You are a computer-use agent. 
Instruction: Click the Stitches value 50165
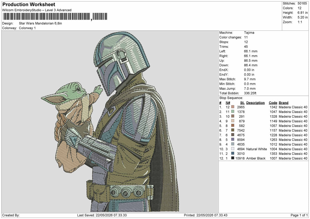[x=302, y=3]
